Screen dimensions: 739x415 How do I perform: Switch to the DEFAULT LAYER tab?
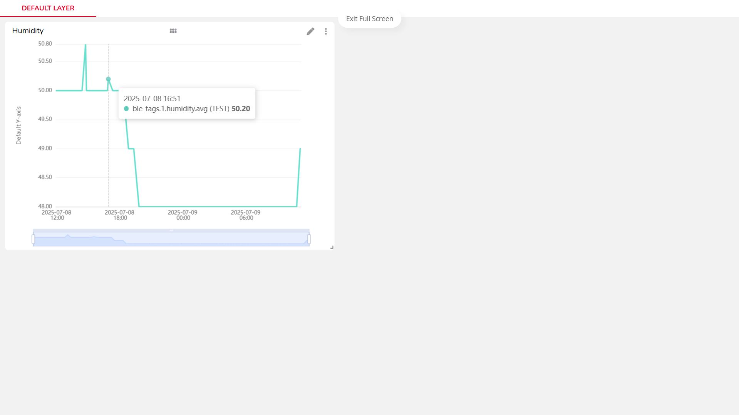pos(48,8)
